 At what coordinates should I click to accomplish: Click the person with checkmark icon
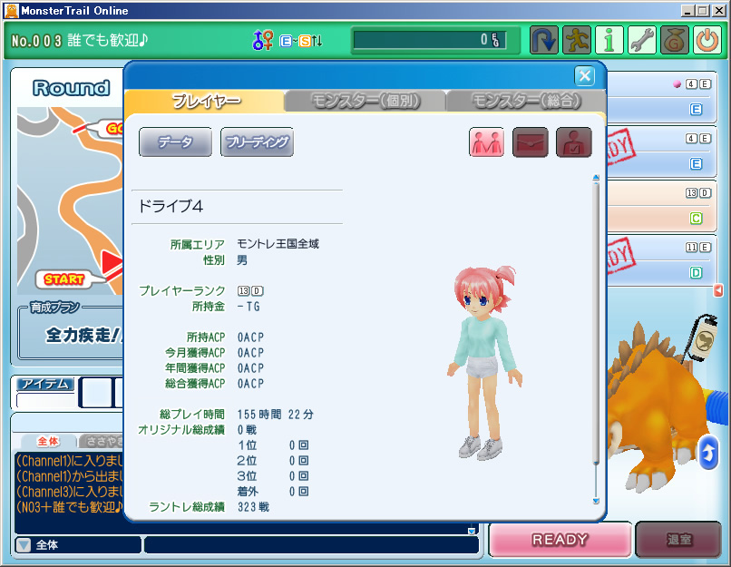click(574, 142)
